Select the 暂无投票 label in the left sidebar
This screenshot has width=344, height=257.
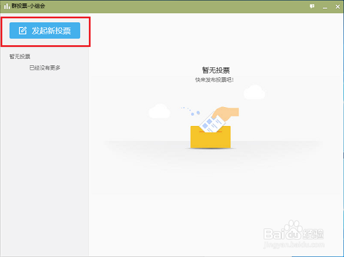[19, 57]
